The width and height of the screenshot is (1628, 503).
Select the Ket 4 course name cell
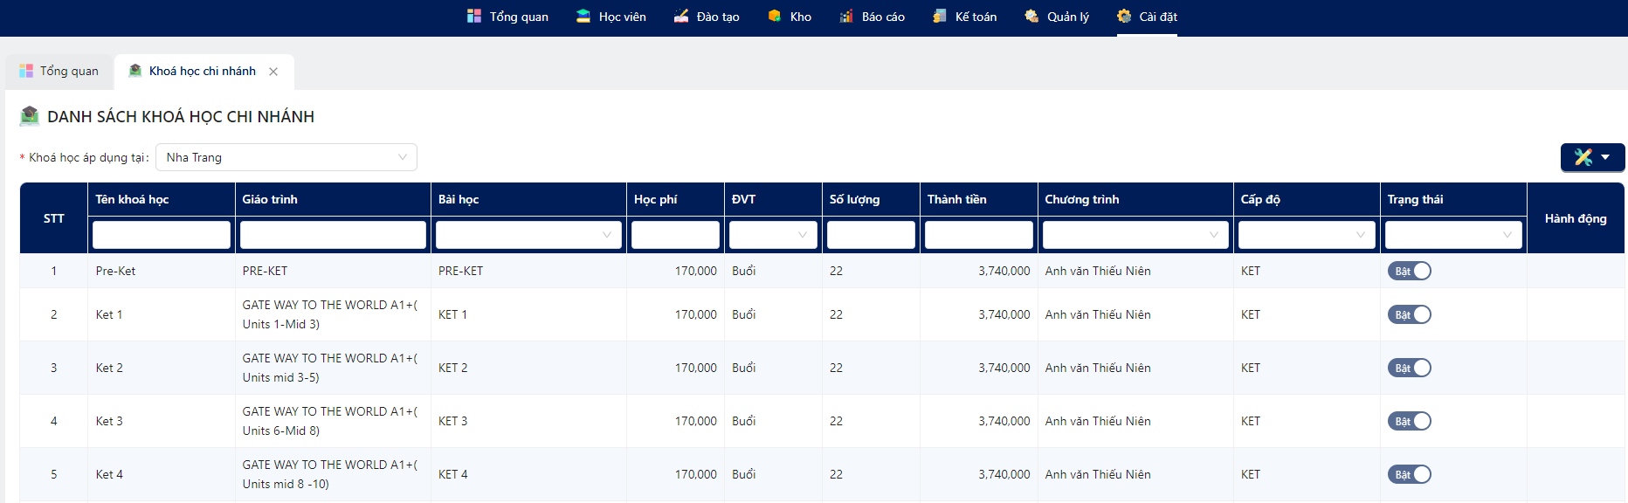pos(162,474)
